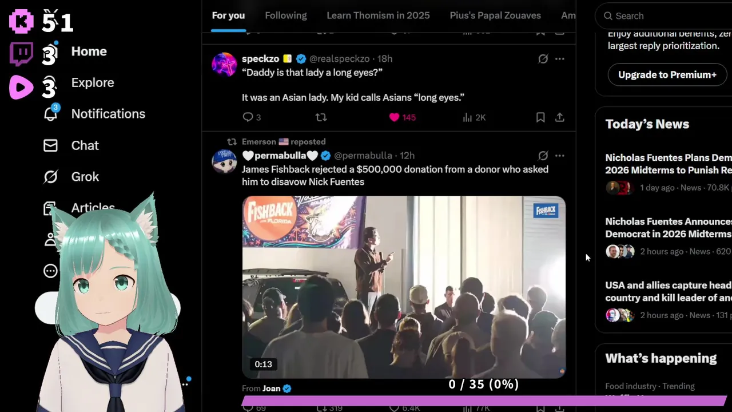Play the Fishback rally video thumbnail
Viewport: 732px width, 412px height.
pyautogui.click(x=404, y=287)
